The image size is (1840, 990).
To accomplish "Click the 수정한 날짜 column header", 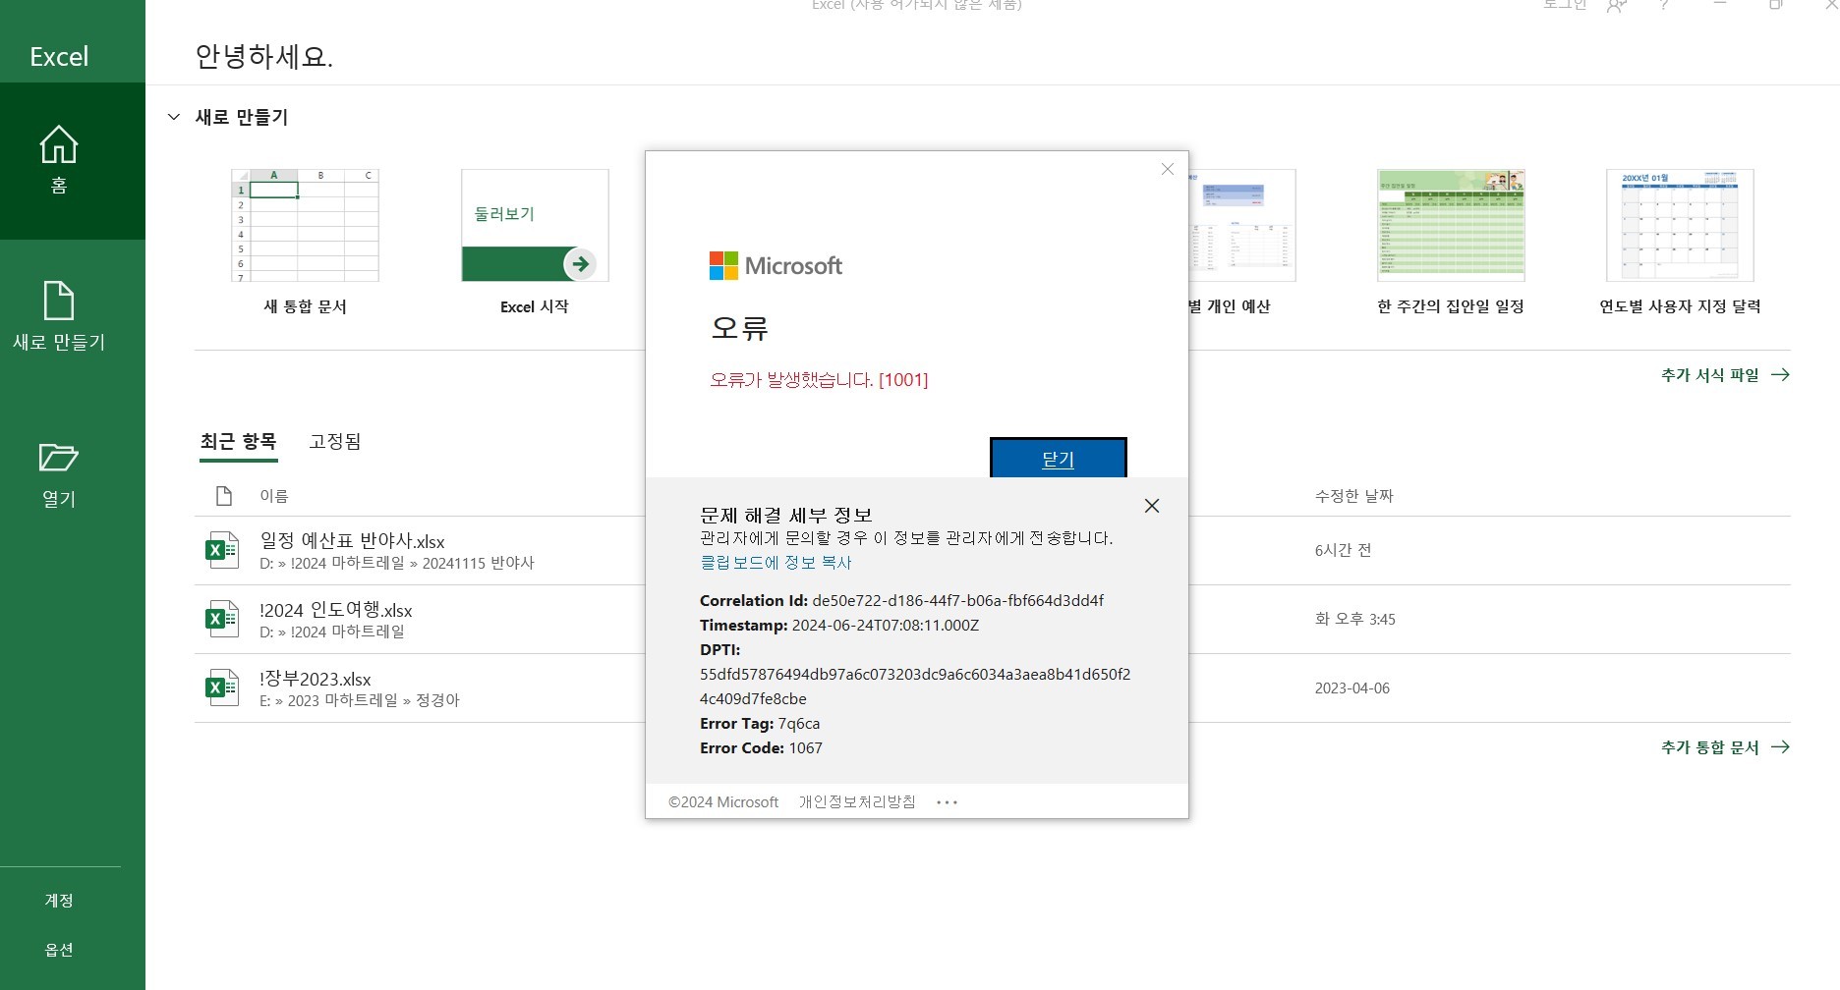I will [1354, 496].
